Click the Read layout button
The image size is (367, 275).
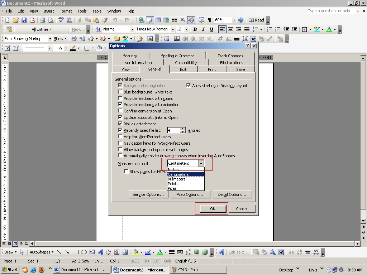[x=257, y=20]
